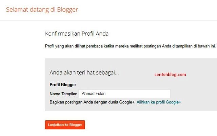Click the Lanjutkan ke Blogger button

[65, 125]
